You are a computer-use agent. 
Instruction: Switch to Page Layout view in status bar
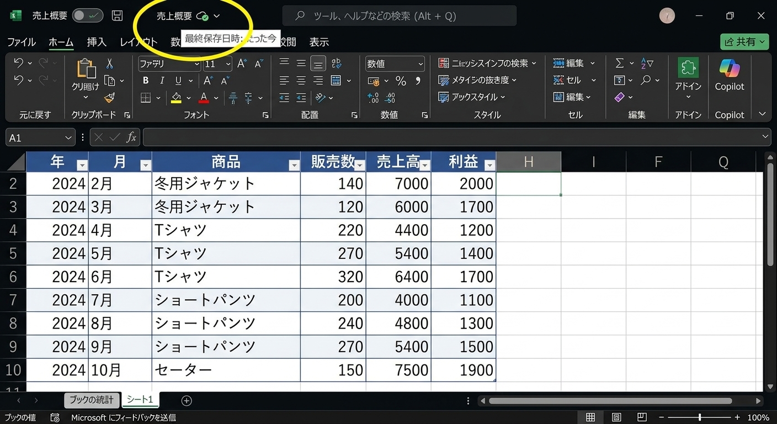tap(616, 417)
